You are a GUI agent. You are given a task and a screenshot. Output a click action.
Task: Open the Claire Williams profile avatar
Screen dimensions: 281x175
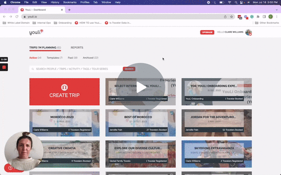pyautogui.click(x=249, y=32)
